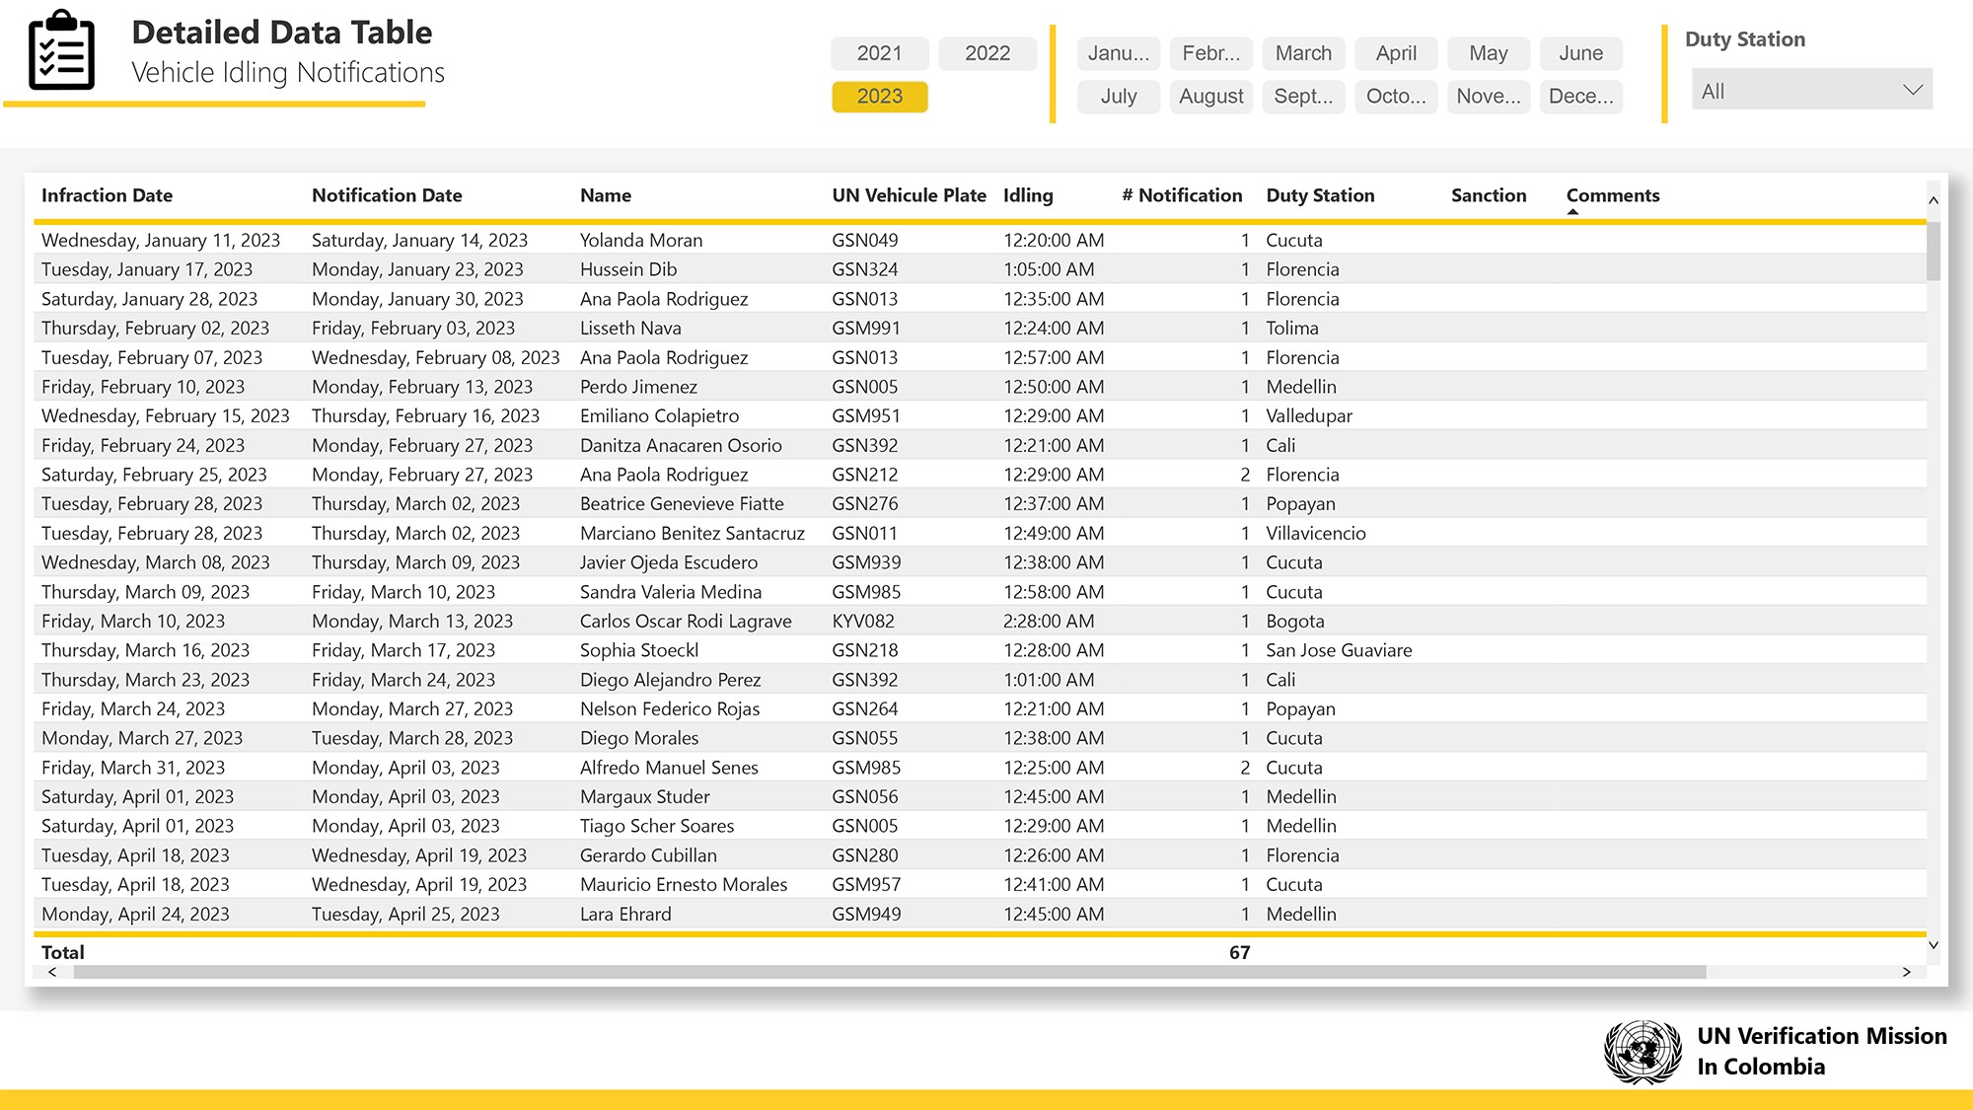Viewport: 1973px width, 1110px height.
Task: Select the 2022 year filter
Action: point(987,53)
